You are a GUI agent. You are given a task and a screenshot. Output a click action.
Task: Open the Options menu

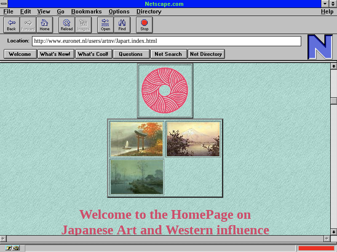coord(119,12)
